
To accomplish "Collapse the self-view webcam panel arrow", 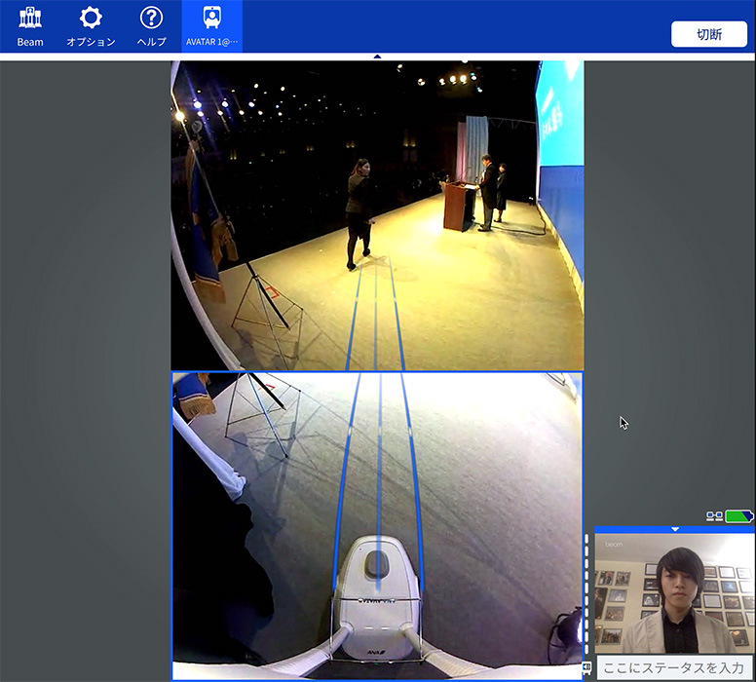I will (x=674, y=529).
